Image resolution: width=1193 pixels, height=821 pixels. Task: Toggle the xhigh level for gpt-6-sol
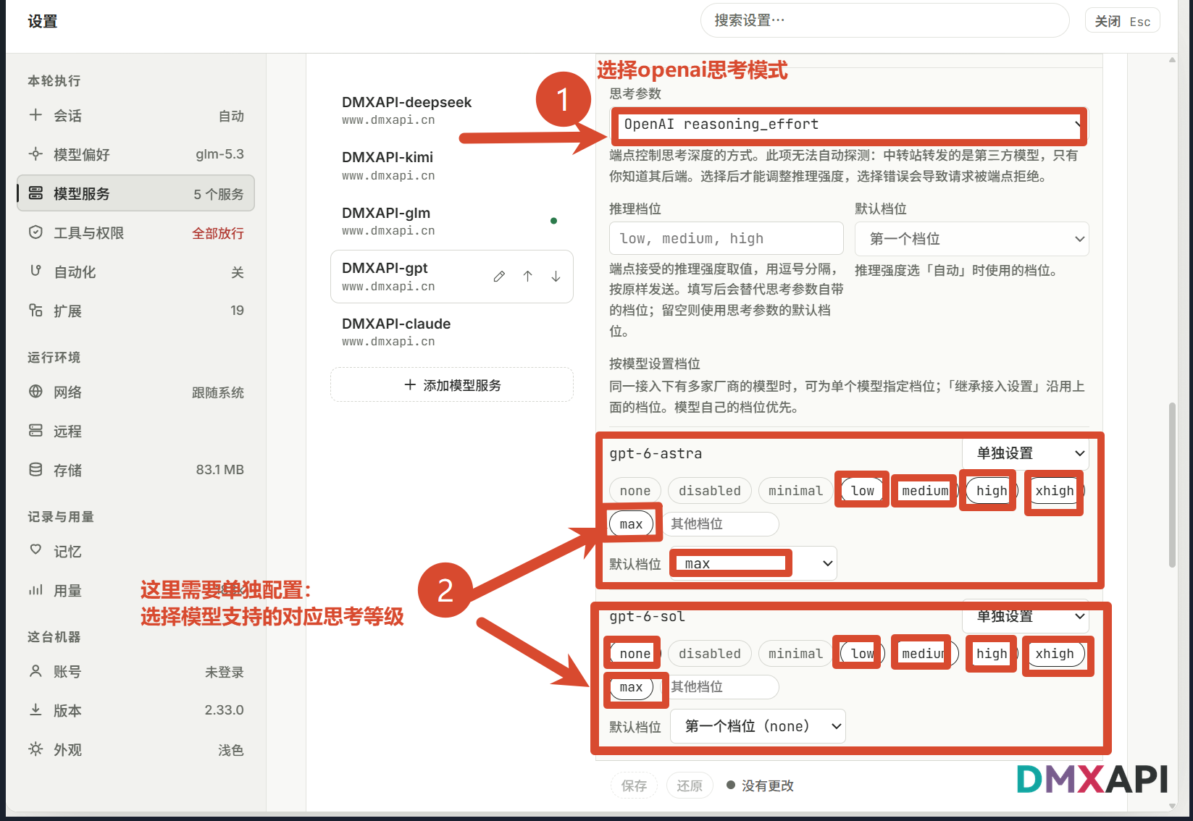tap(1055, 654)
